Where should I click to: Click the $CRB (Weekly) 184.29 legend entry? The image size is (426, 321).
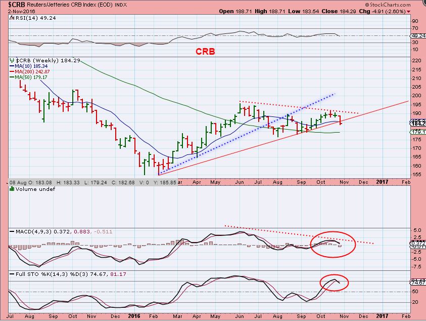[48, 60]
